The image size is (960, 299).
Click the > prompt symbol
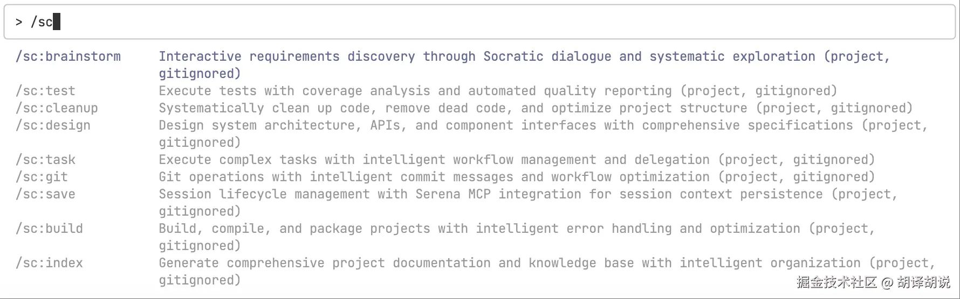(x=19, y=22)
